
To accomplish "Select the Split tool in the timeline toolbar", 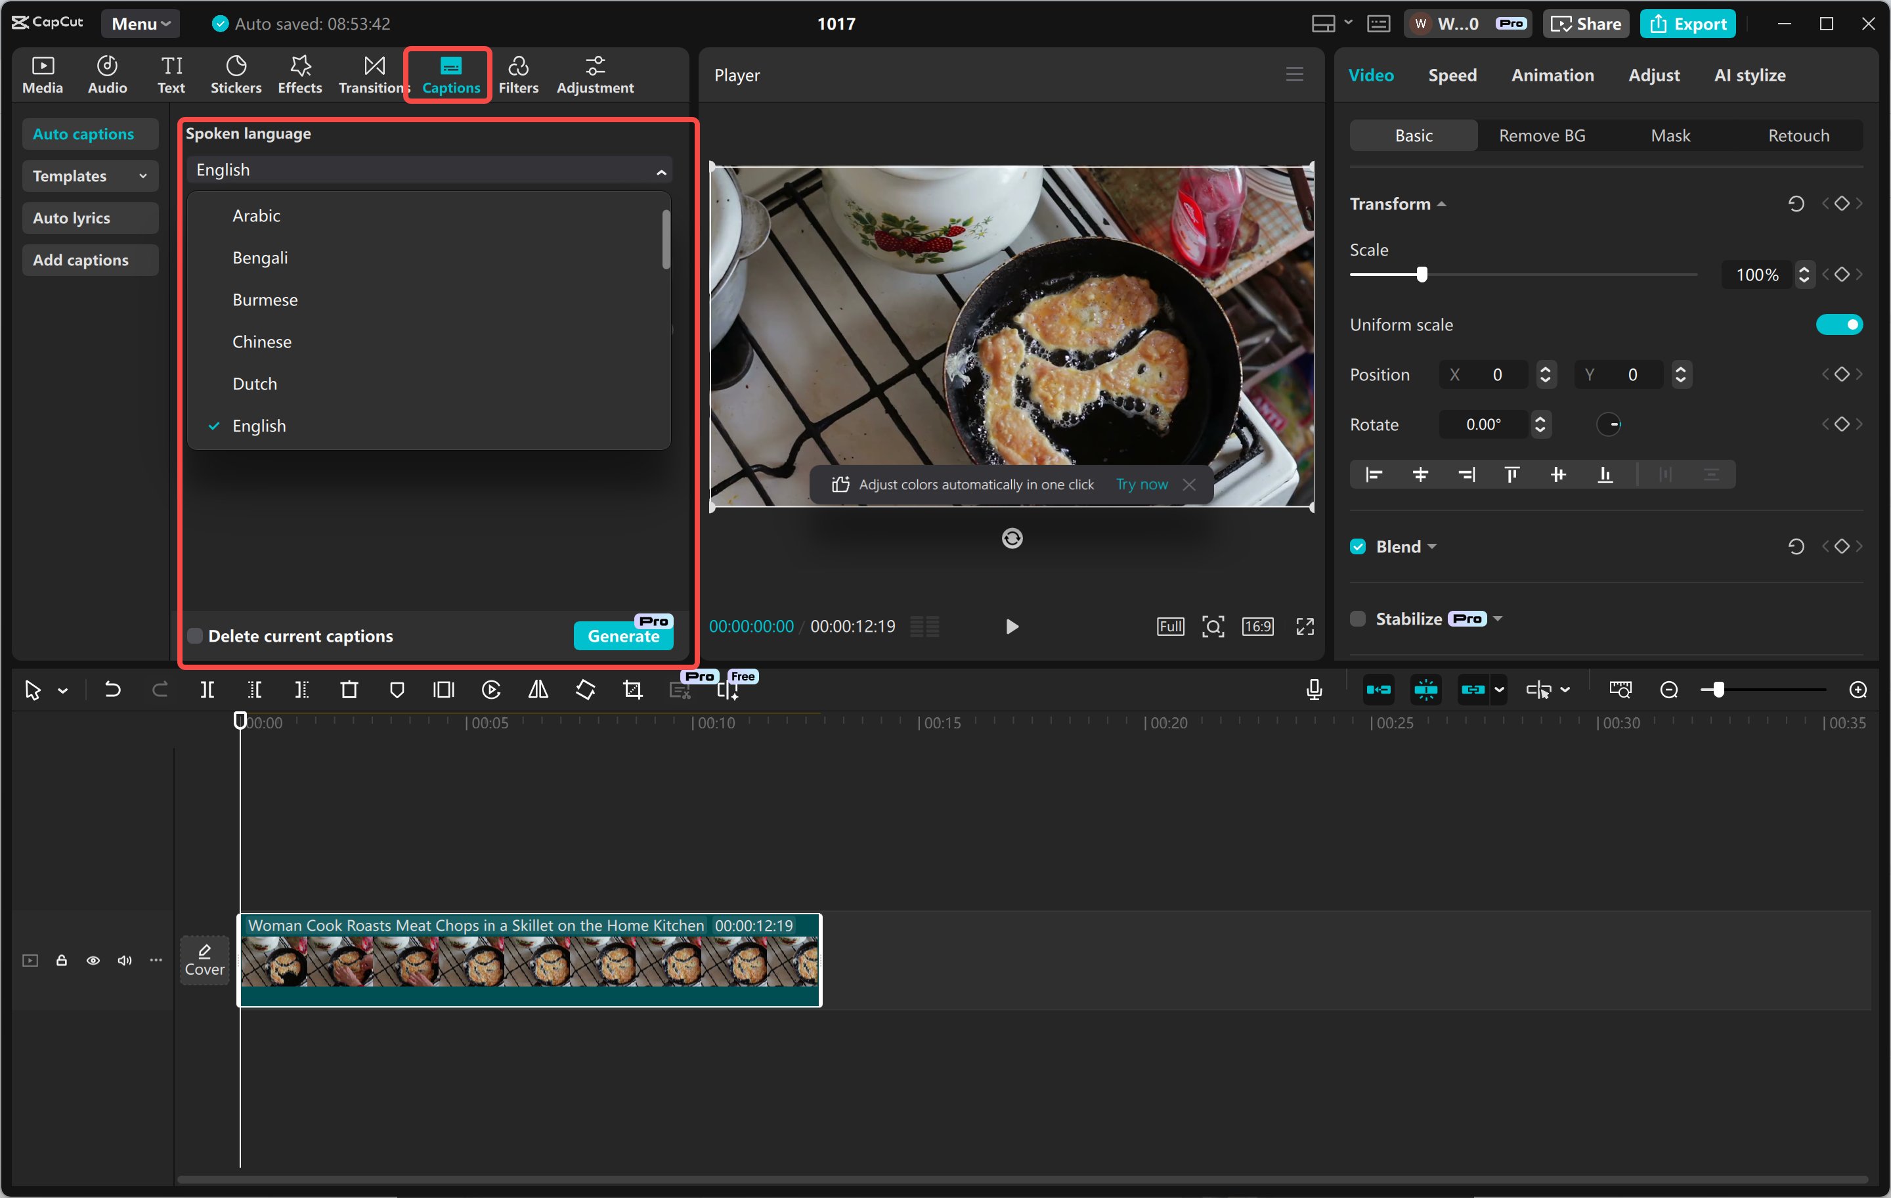I will (x=208, y=690).
